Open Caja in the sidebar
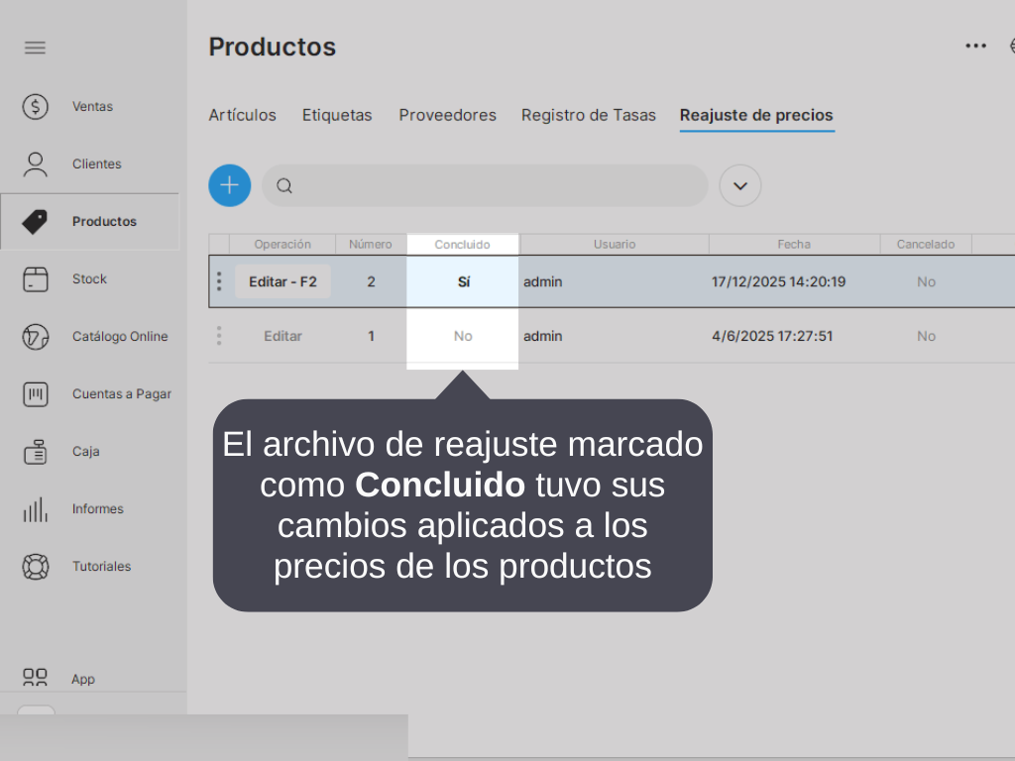 85,452
